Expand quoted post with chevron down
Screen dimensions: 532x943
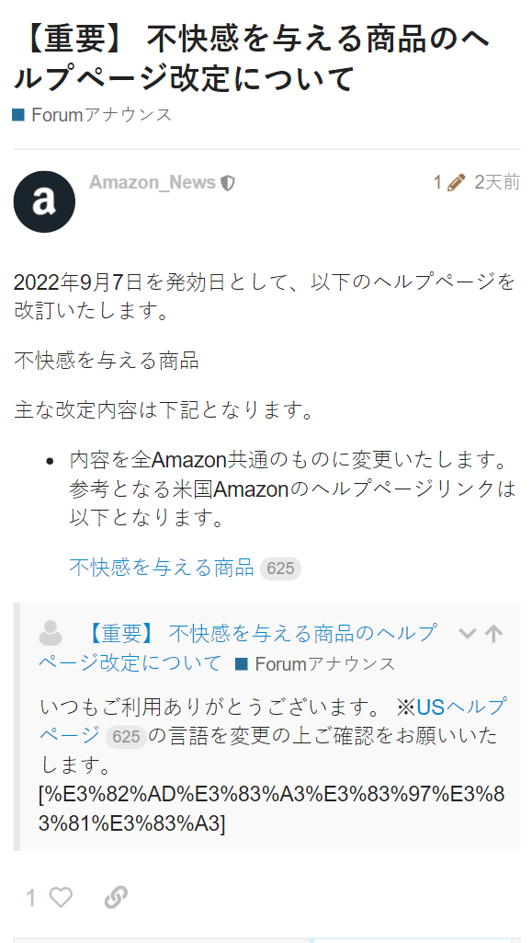coord(467,633)
